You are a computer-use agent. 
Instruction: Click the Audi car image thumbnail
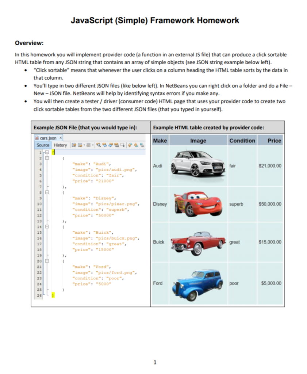199,165
